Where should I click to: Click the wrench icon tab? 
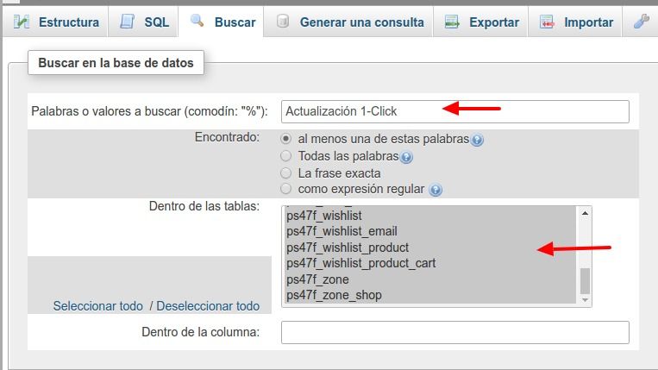[x=642, y=21]
